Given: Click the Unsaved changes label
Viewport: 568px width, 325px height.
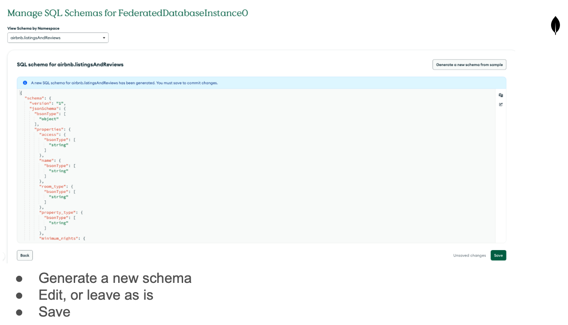Looking at the screenshot, I should (469, 255).
